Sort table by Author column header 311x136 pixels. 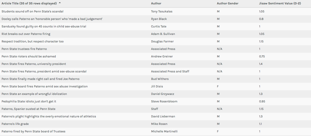click(x=156, y=3)
